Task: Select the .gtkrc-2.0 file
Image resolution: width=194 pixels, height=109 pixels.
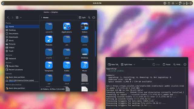Action: tap(85, 79)
